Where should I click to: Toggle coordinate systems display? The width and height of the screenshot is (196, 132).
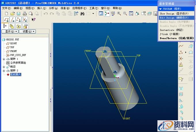[25, 20]
